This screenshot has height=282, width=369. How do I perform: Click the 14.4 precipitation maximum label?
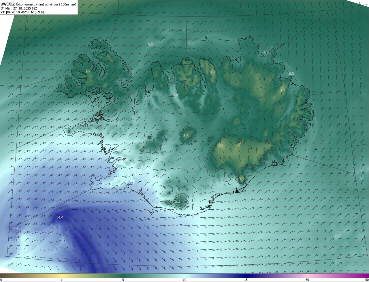pyautogui.click(x=60, y=218)
